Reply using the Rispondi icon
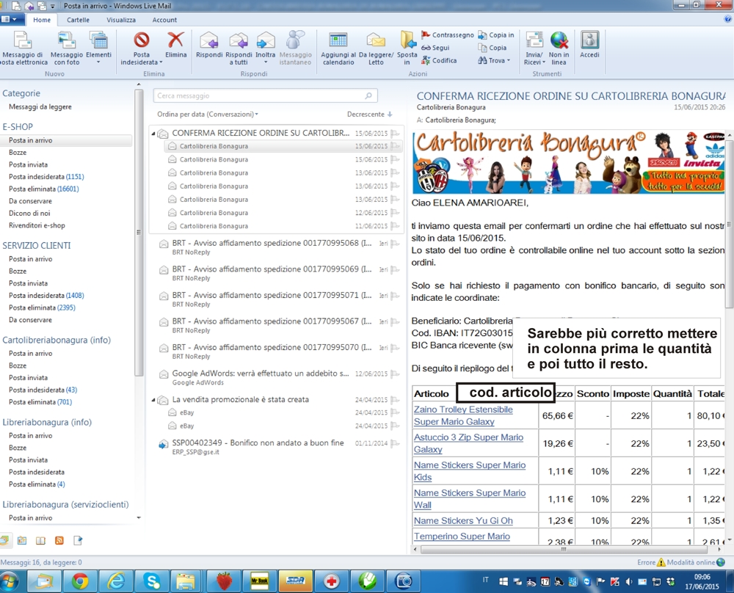Screen dimensions: 734x593 pyautogui.click(x=208, y=45)
